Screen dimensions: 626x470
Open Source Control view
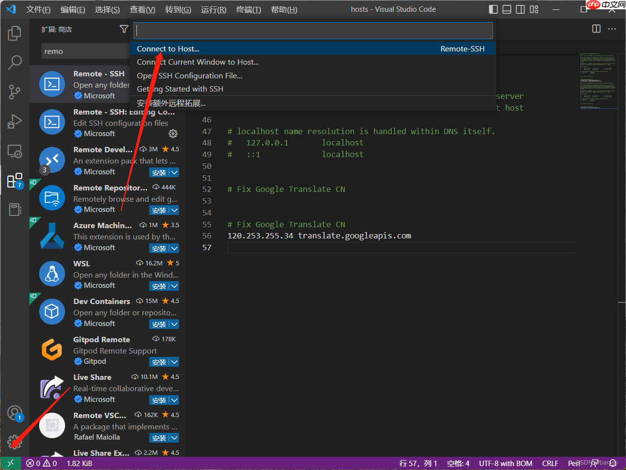point(15,92)
